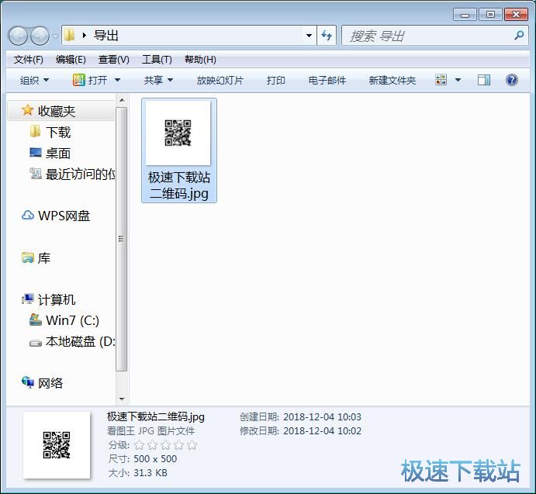Open the 组织 dropdown in the toolbar
This screenshot has height=494, width=536.
coord(35,81)
